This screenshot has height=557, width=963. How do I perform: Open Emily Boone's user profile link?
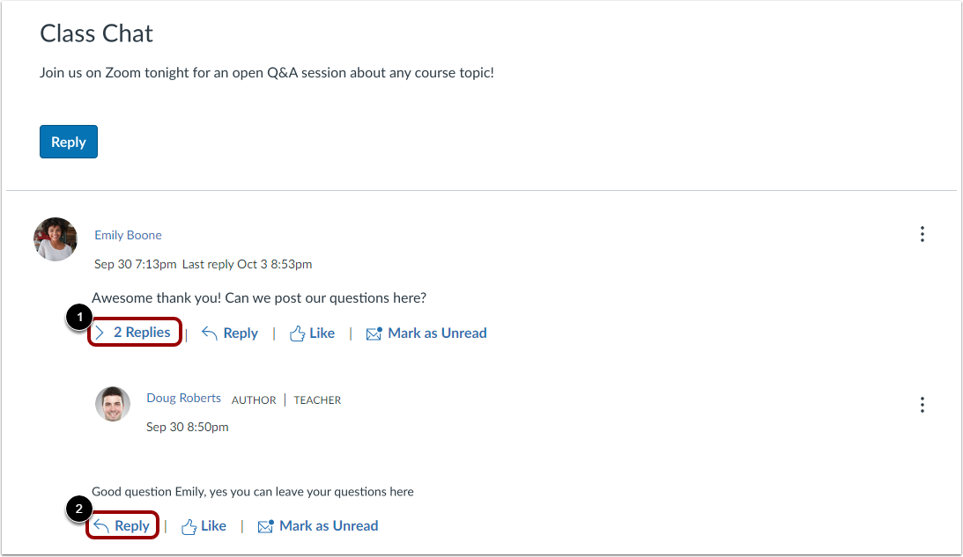click(128, 235)
